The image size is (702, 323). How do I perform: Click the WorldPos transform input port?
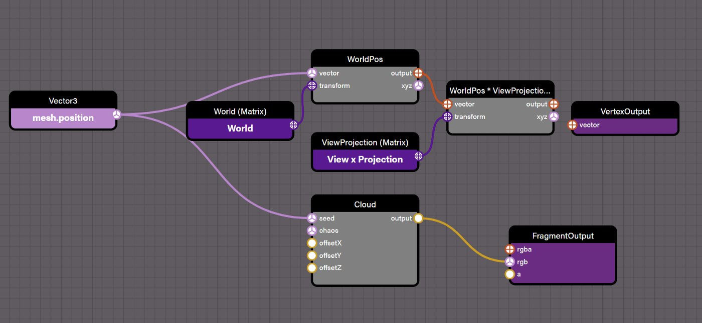311,85
